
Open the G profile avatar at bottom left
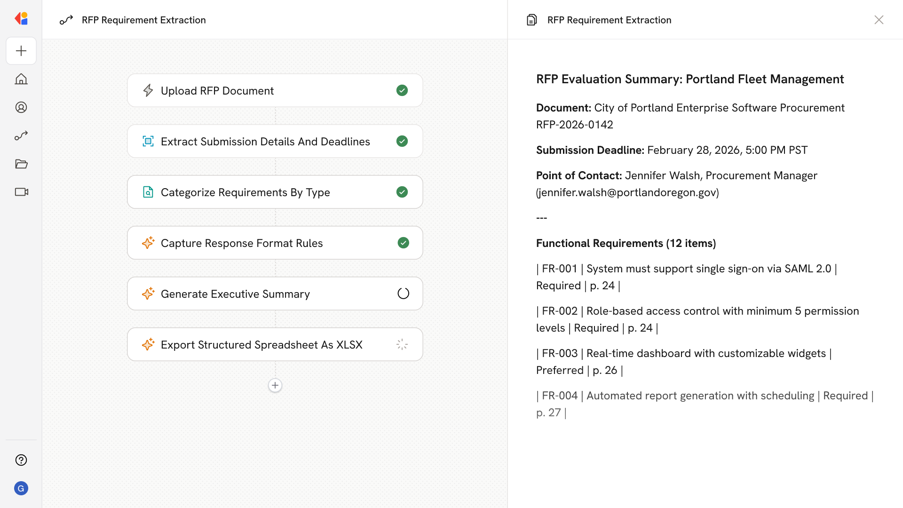[x=21, y=488]
